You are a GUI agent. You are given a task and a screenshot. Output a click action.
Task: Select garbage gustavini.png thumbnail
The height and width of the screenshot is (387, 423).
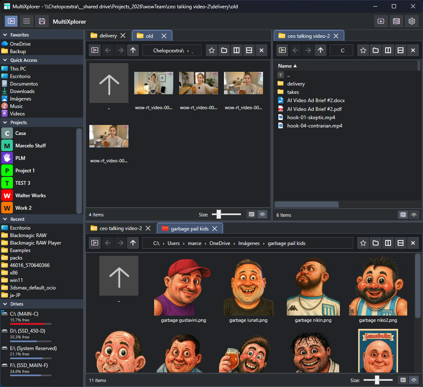pos(183,291)
